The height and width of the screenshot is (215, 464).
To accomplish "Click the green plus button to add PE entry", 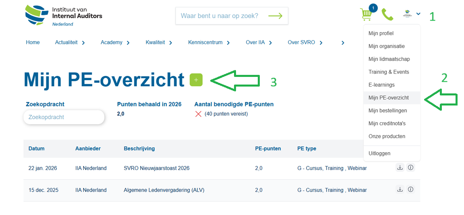I will click(196, 80).
